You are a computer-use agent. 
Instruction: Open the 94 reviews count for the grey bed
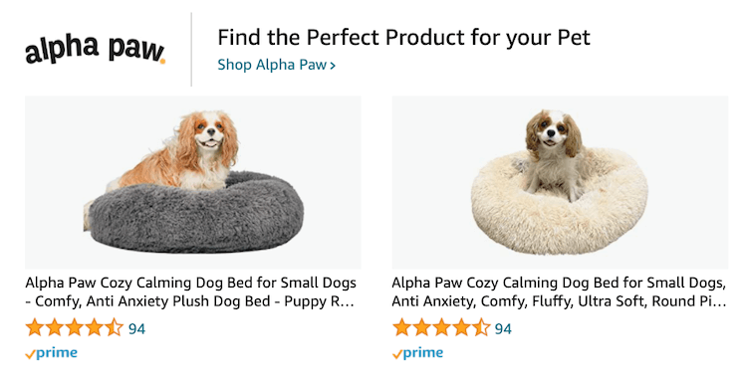coord(136,328)
